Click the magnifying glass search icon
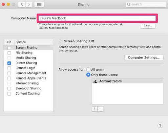The image size is (168, 133). (129, 4)
